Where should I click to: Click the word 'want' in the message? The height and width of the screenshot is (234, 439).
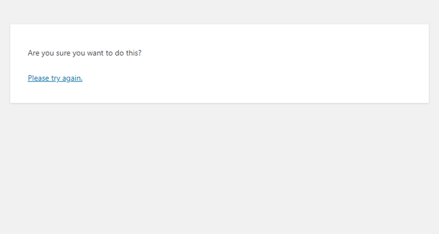(x=95, y=53)
